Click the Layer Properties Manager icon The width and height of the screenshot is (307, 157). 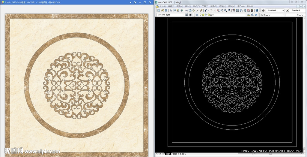pos(197,15)
